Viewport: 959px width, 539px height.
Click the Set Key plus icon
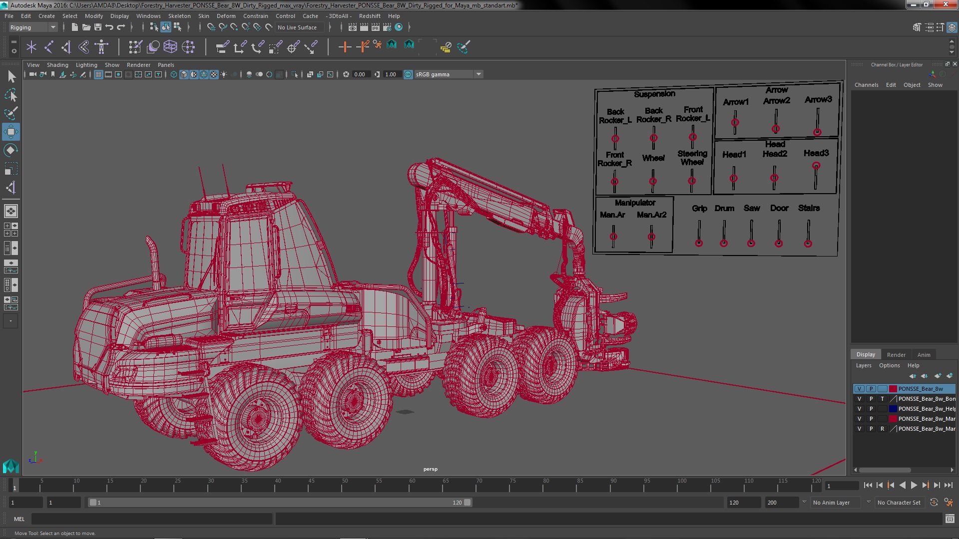[344, 47]
